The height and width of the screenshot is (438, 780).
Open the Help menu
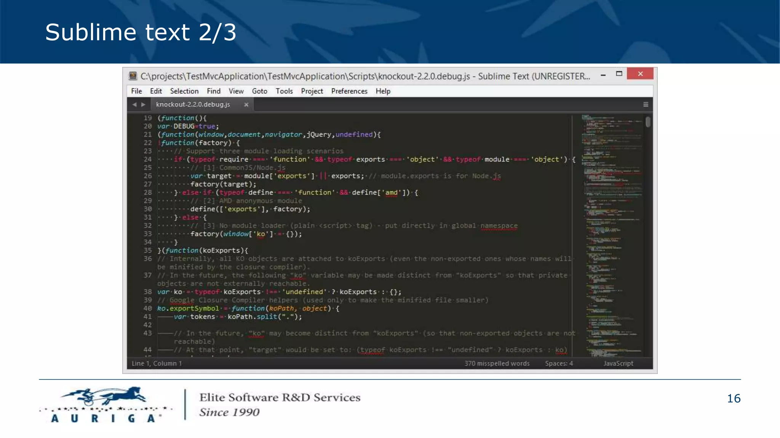tap(383, 91)
